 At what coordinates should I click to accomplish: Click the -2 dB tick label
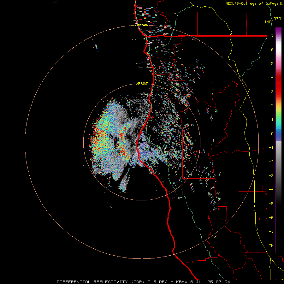point(271,162)
